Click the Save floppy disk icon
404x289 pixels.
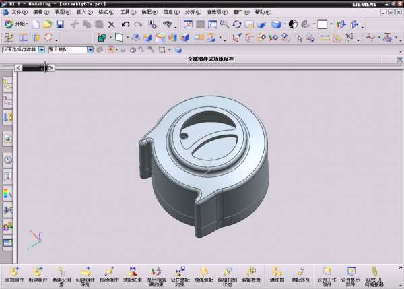point(60,24)
